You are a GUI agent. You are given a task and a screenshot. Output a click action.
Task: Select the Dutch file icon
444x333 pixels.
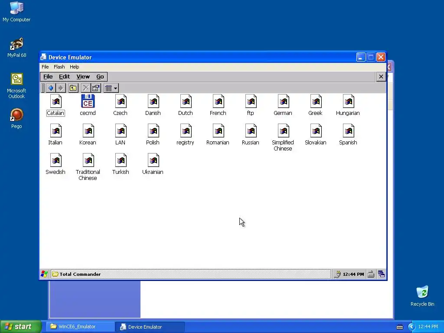coord(186,101)
